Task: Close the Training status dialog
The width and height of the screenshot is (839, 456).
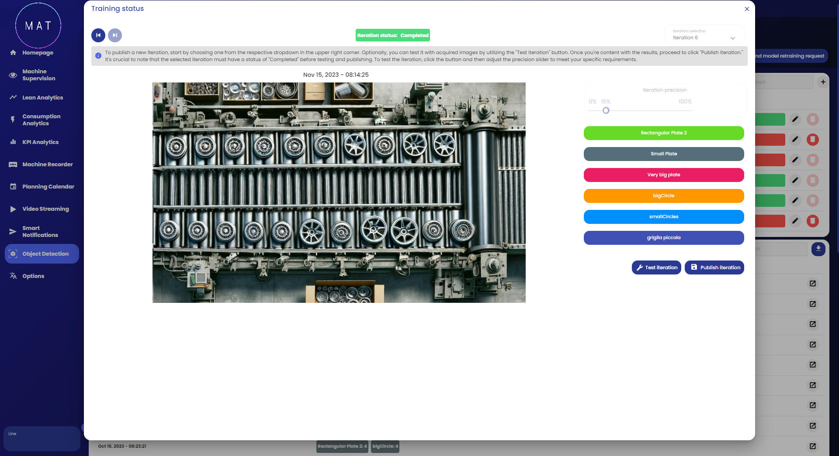Action: click(x=747, y=9)
